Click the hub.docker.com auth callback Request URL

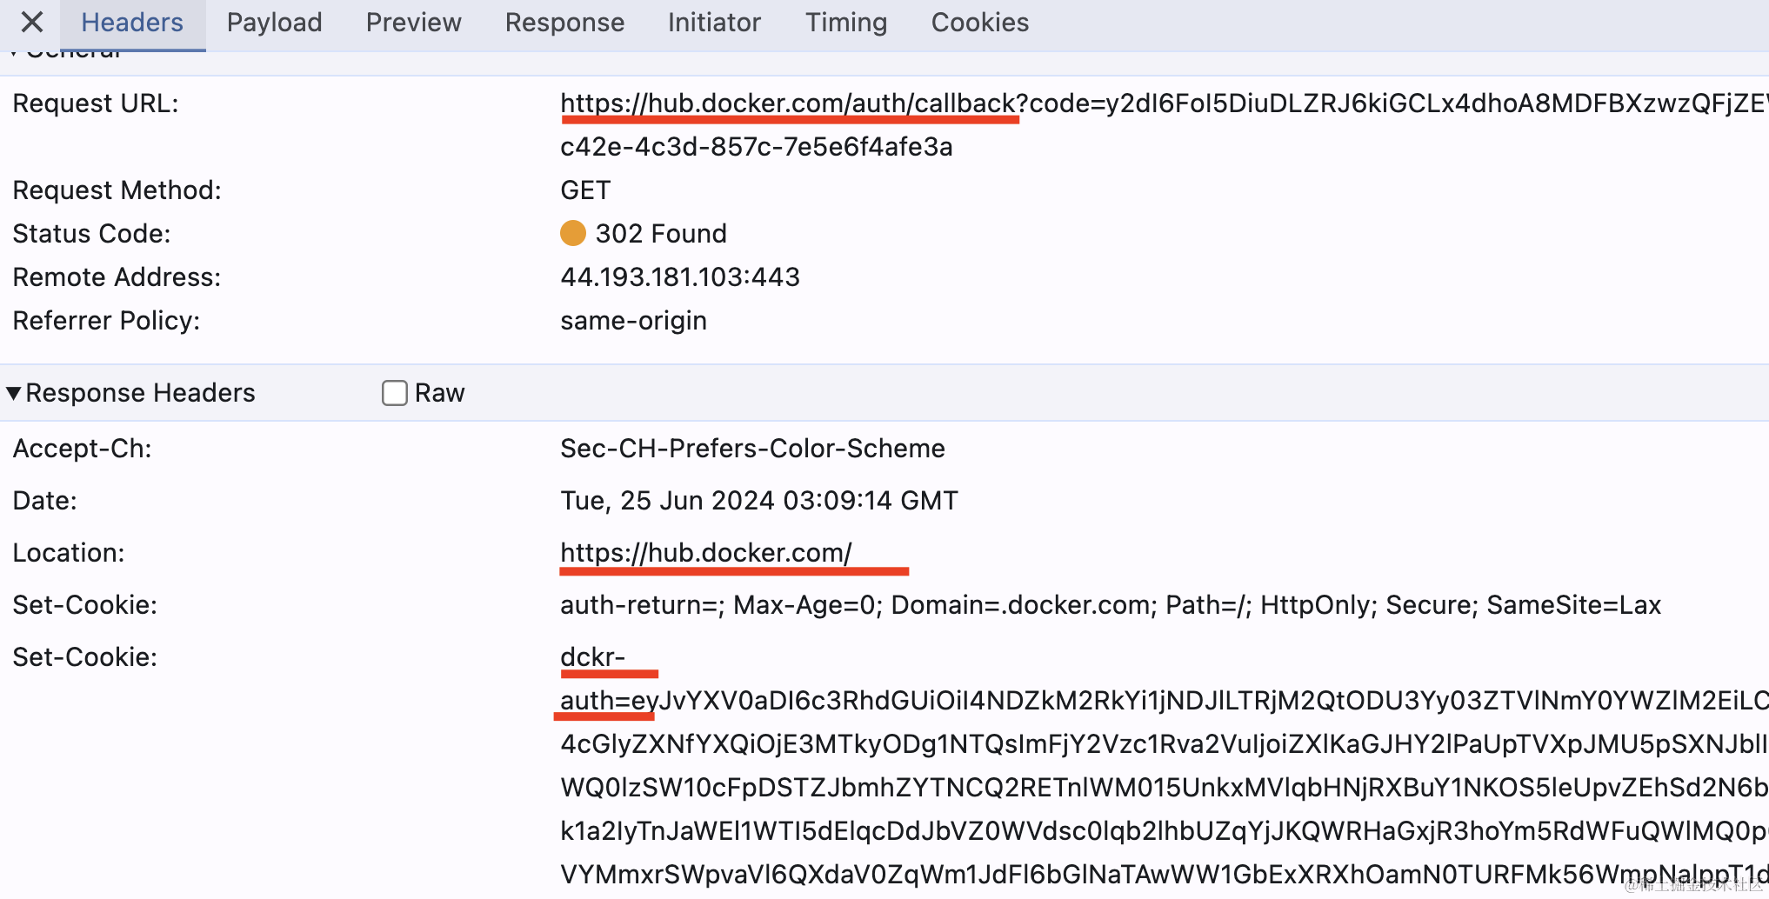pos(788,103)
